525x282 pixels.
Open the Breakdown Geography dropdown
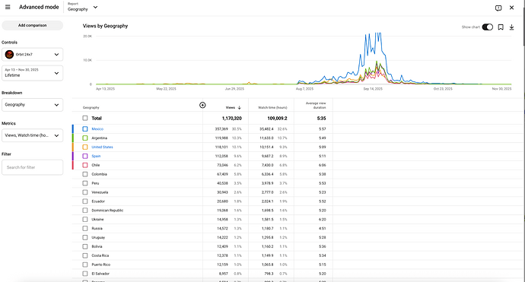(32, 105)
